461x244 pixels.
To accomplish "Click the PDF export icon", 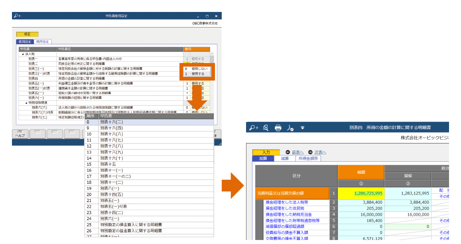I will 290,128.
